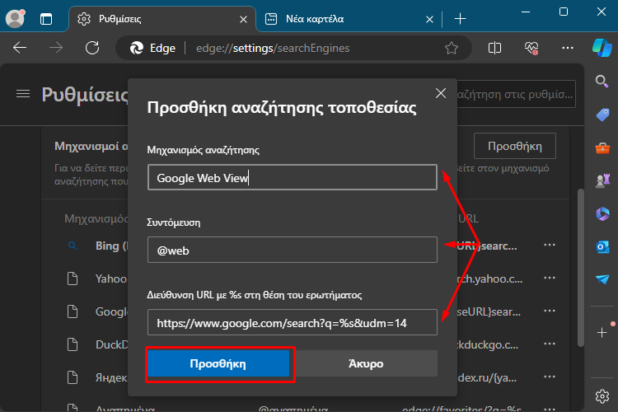Viewport: 618px width, 412px height.
Task: Open sidebar Tools briefcase icon
Action: coord(602,148)
